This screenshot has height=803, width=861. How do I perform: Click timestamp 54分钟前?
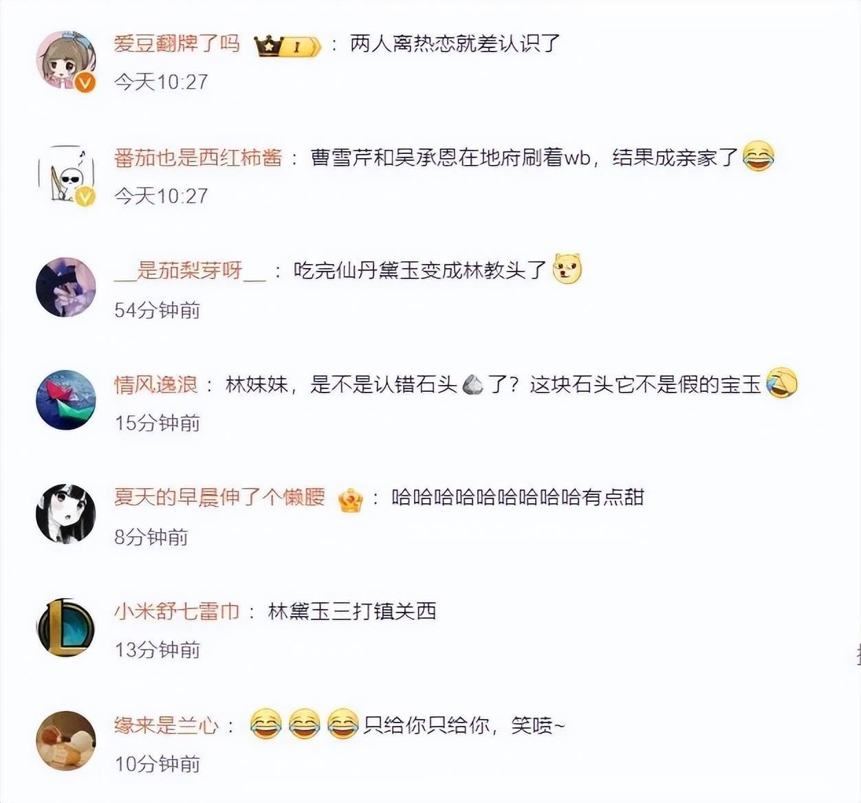coord(157,310)
